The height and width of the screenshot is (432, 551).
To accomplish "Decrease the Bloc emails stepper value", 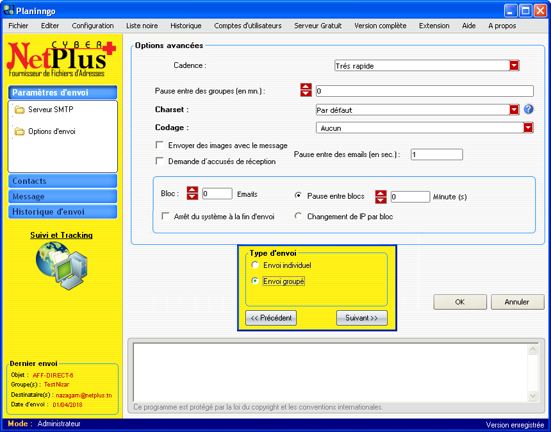I will coord(192,197).
